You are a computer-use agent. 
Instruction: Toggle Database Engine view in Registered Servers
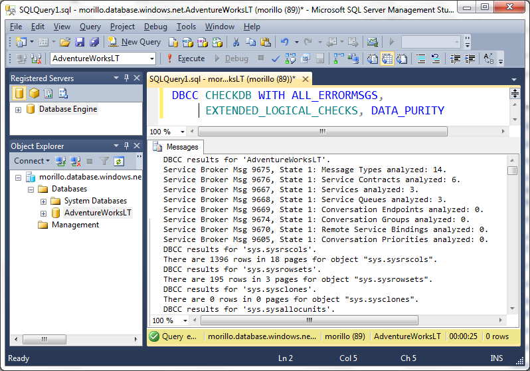click(19, 93)
